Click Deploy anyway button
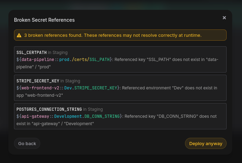Screen dimensions: 242x163 coord(206,143)
